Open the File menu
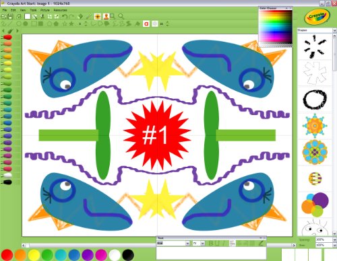Screen dimensions: 337x261 [x=5, y=10]
